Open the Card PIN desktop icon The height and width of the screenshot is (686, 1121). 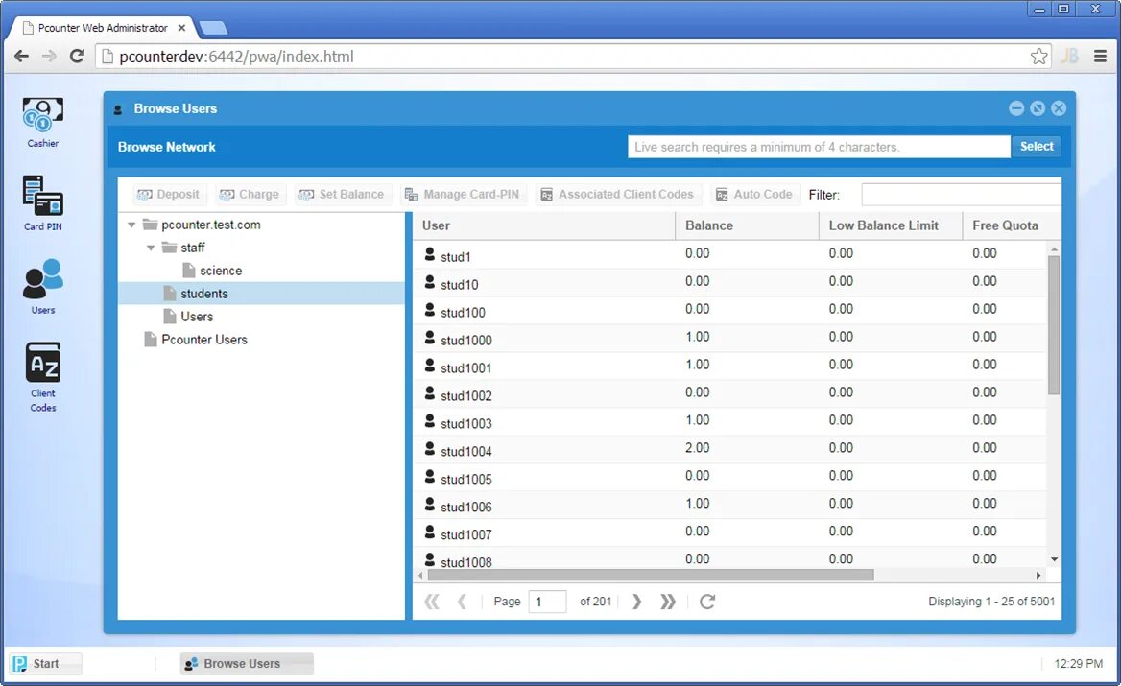coord(43,203)
